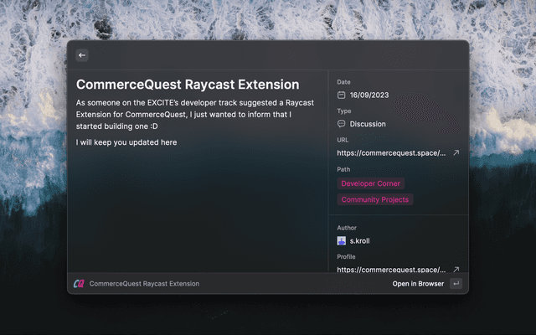The image size is (536, 335).
Task: Click the CommerceQuest logo in bottom bar
Action: click(79, 284)
